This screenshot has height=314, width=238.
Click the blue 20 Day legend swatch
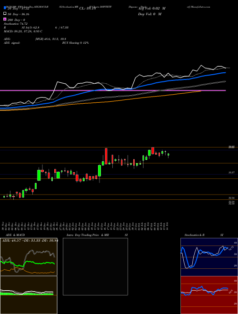(5, 9)
